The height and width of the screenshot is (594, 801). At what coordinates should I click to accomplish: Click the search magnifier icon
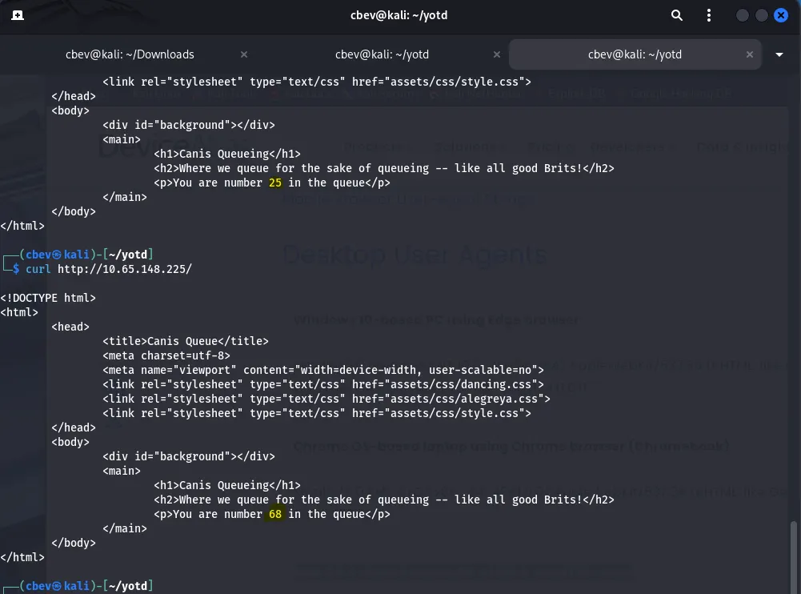677,15
